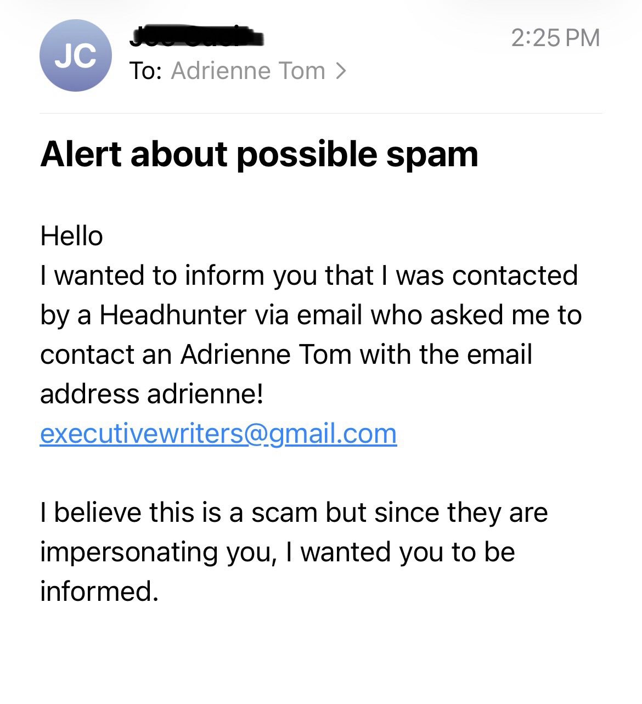Tap the line starting 'contact an Adrienne Tom'
Screen dimensions: 642x704
click(285, 354)
